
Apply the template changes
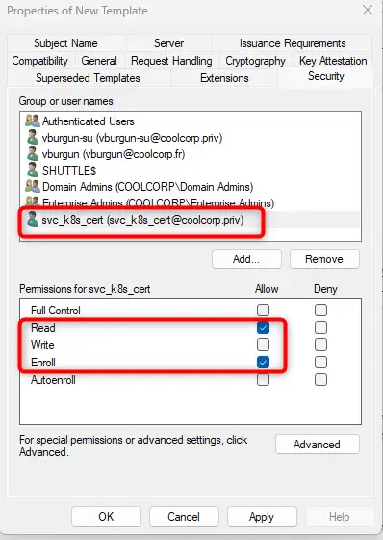coord(262,517)
